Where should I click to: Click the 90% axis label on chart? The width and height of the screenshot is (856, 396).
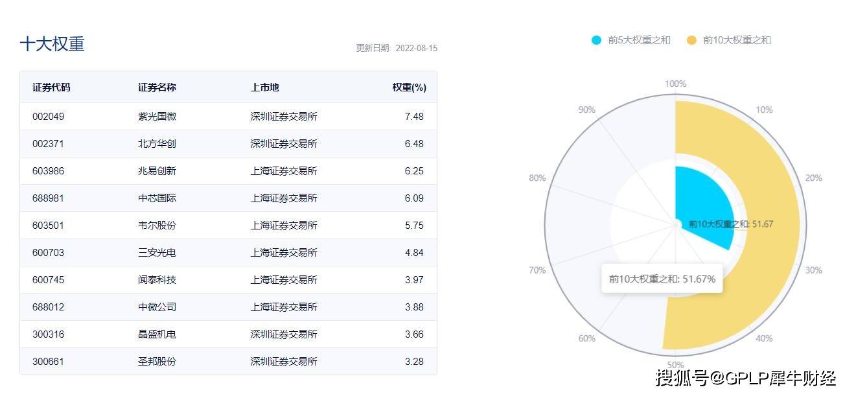pos(587,110)
